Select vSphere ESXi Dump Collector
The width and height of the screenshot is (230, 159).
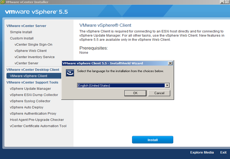(x=34, y=95)
